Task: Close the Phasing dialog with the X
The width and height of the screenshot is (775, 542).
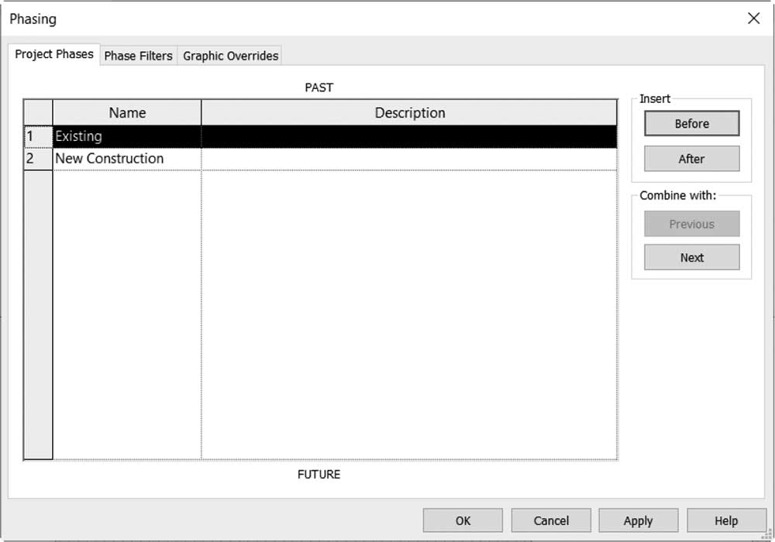Action: tap(754, 19)
